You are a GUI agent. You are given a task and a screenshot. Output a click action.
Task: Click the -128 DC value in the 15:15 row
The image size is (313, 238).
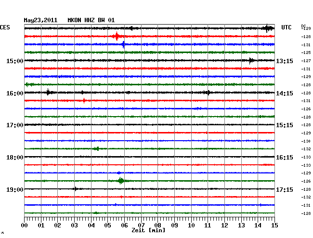[x=306, y=125]
